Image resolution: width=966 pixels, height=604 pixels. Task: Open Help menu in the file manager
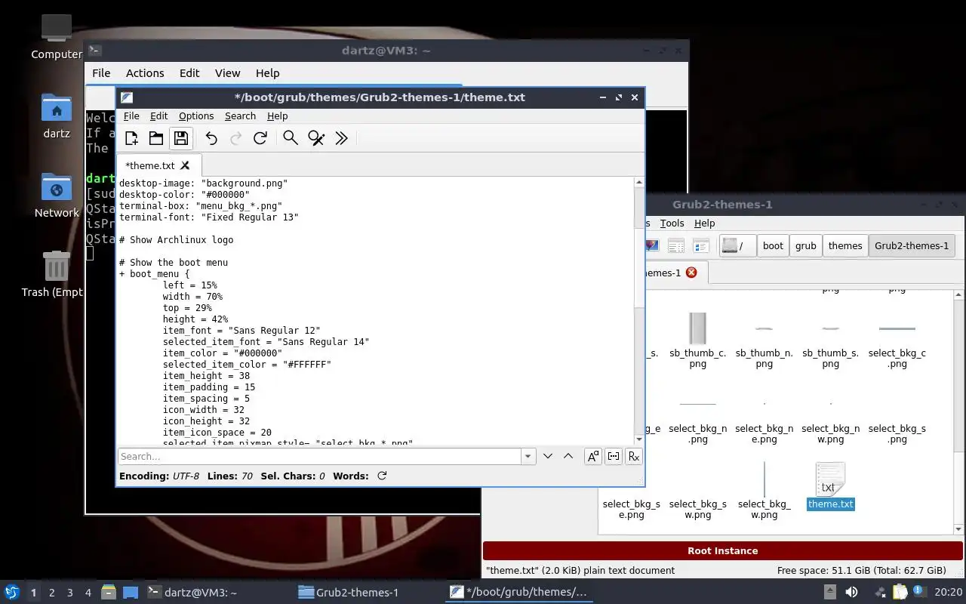click(x=704, y=223)
